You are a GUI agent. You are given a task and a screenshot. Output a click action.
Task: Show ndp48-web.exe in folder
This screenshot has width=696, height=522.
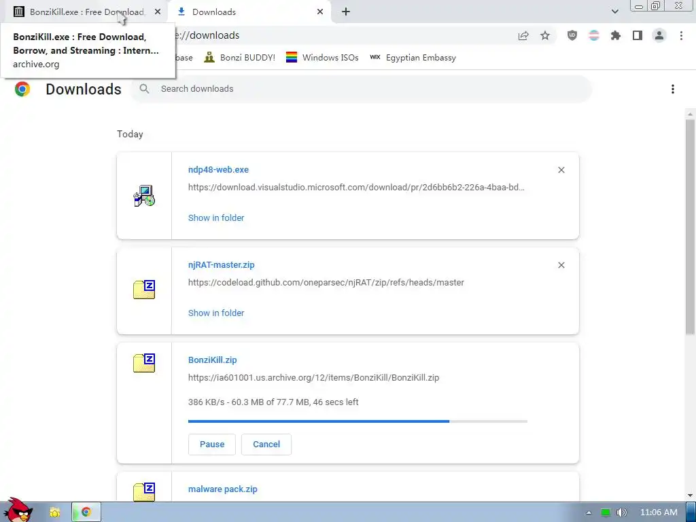click(x=216, y=218)
